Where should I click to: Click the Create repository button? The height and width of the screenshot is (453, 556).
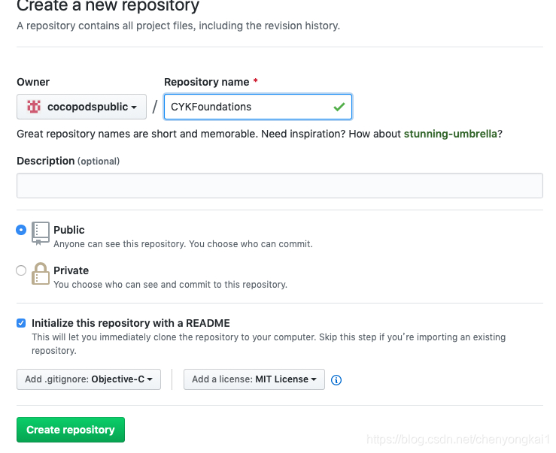[71, 430]
